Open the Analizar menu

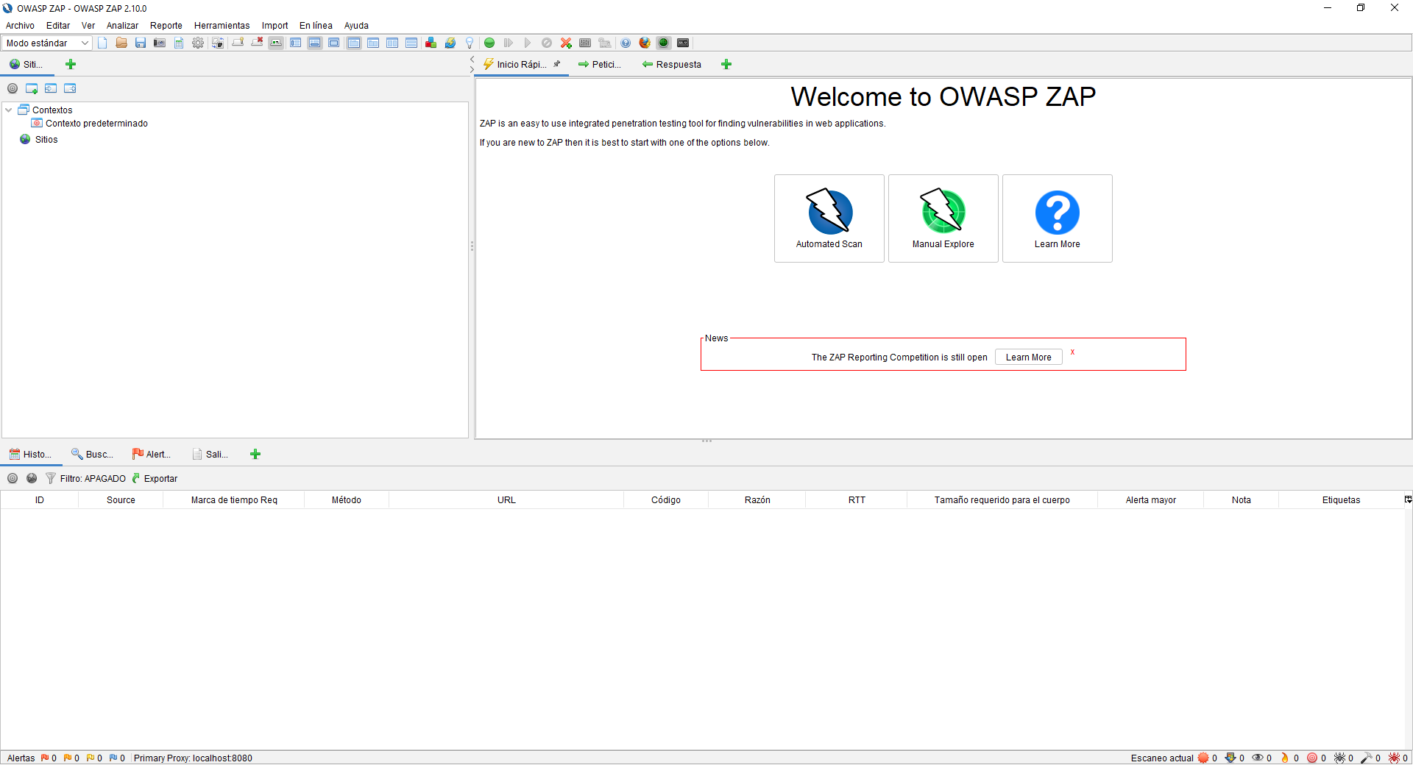[x=122, y=26]
